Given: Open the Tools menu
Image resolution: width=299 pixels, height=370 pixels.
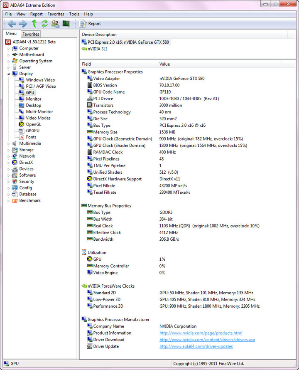Looking at the screenshot, I should point(74,14).
